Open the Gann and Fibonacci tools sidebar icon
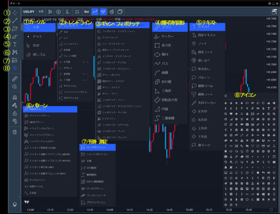This screenshot has width=280, height=214. [15, 28]
